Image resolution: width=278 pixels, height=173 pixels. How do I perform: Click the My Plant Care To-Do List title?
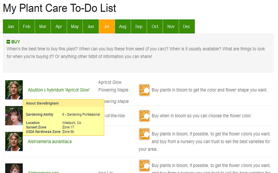point(59,8)
